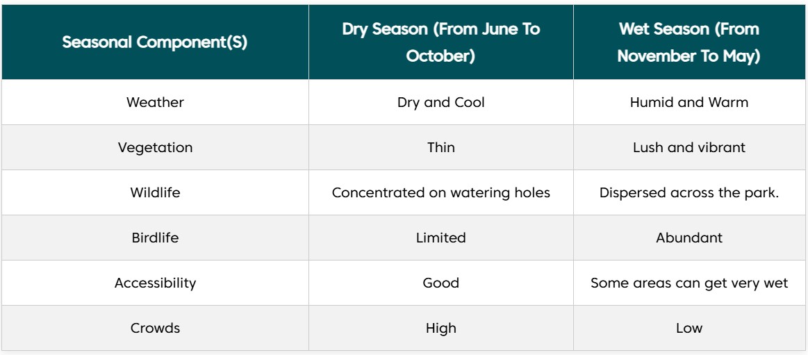This screenshot has height=355, width=808.
Task: Click the Abundant birdlife cell
Action: click(x=689, y=238)
